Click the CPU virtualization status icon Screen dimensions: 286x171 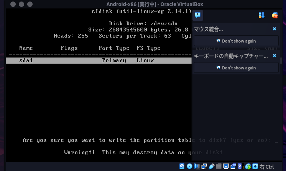(x=240, y=166)
